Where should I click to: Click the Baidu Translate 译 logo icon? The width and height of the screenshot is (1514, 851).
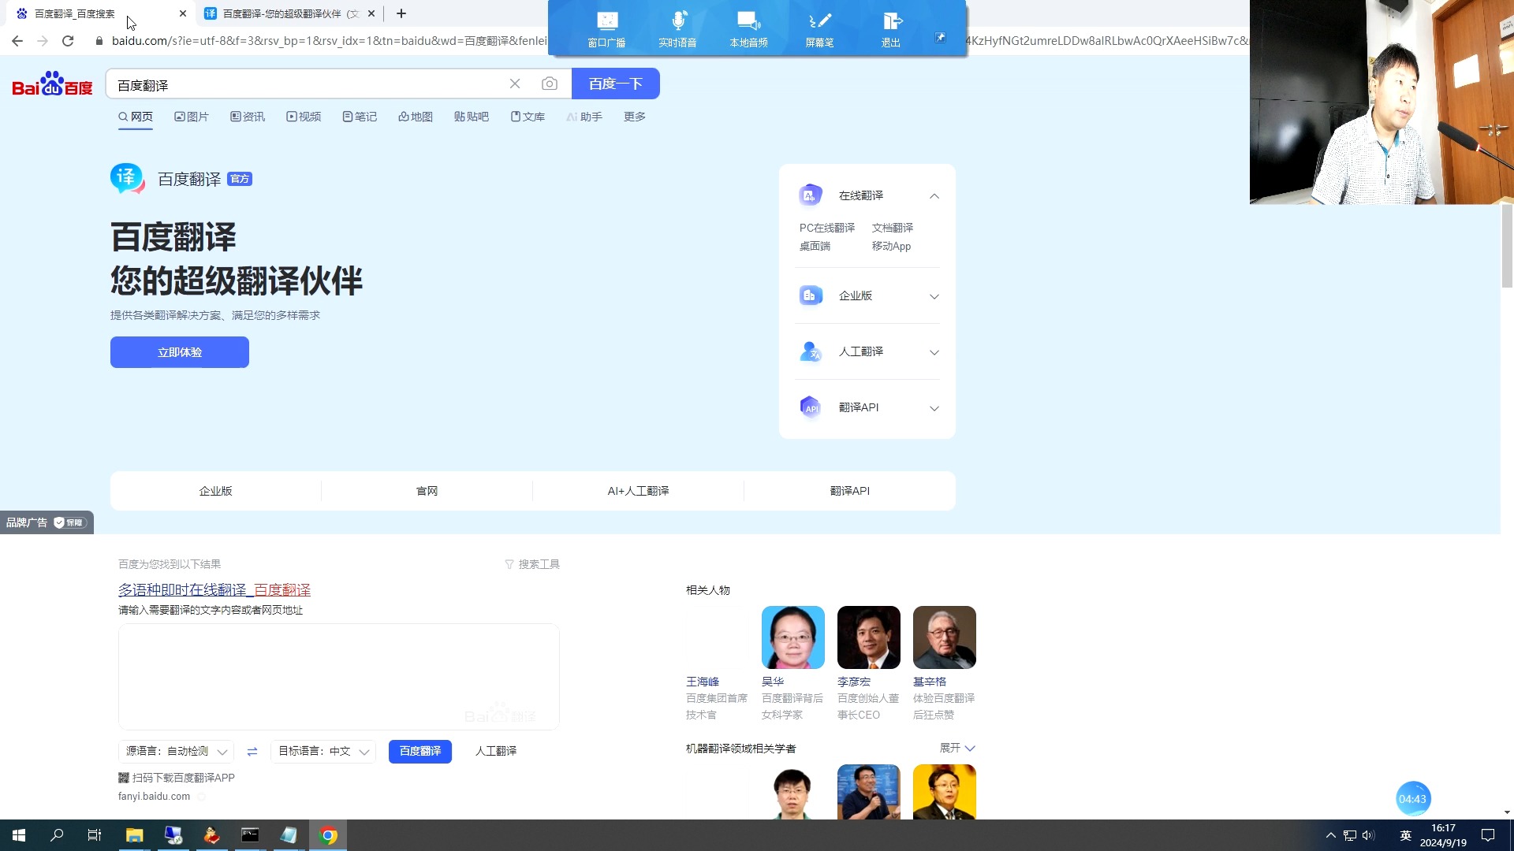pyautogui.click(x=127, y=179)
